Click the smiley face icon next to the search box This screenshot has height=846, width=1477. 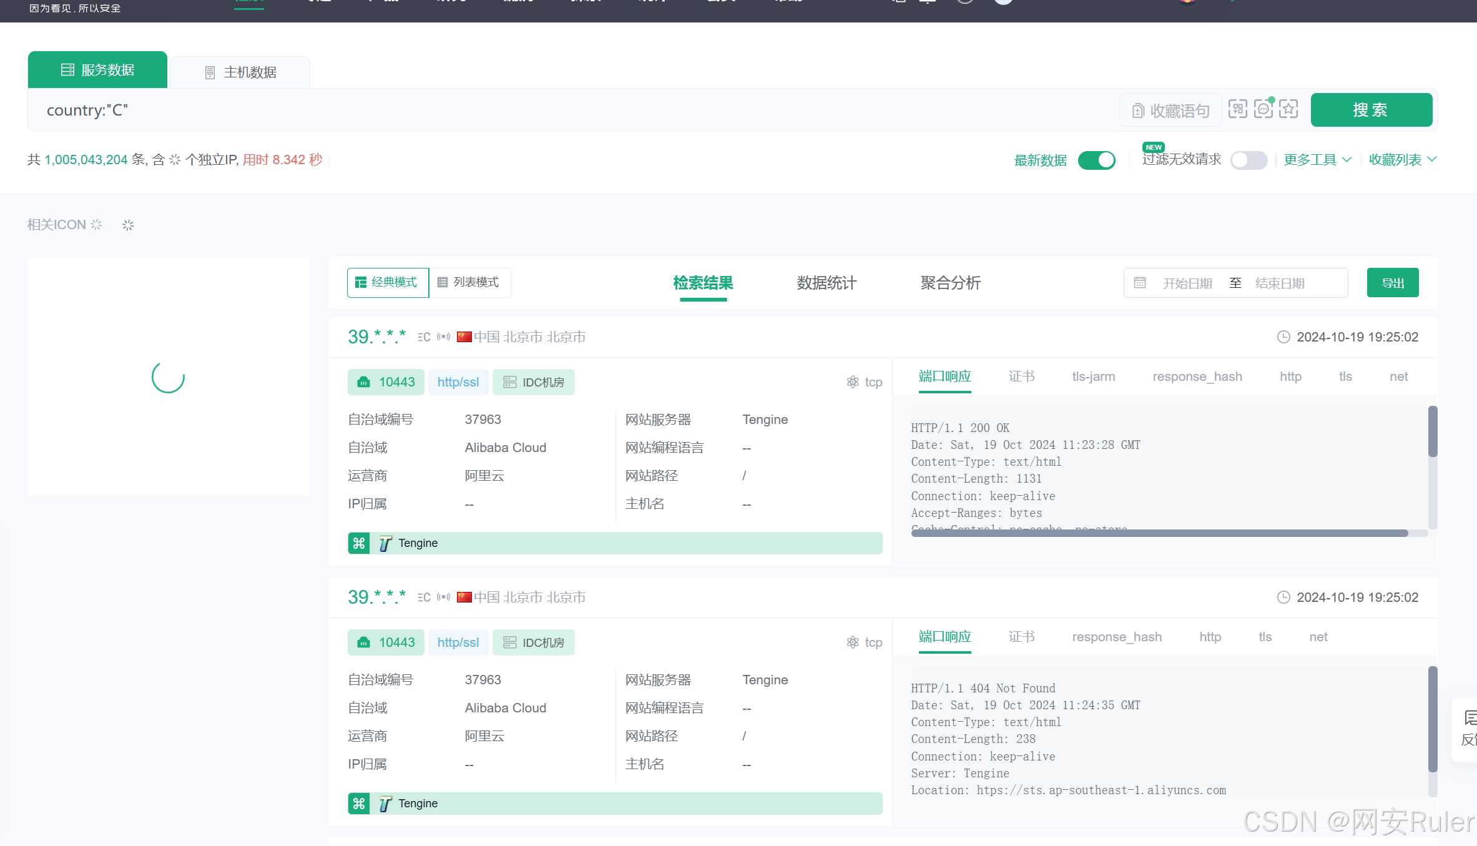click(1264, 109)
